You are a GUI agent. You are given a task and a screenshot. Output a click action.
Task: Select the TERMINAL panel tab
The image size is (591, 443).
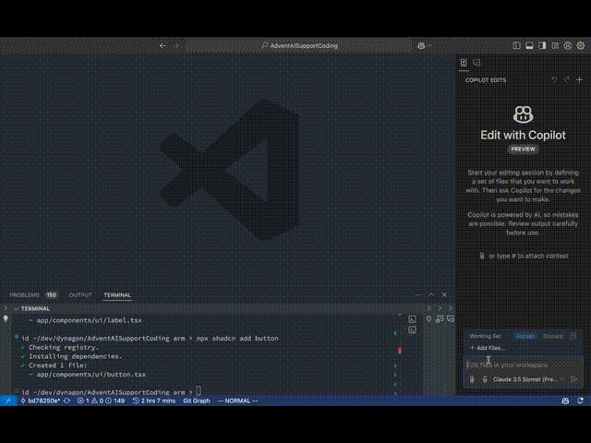(x=117, y=295)
